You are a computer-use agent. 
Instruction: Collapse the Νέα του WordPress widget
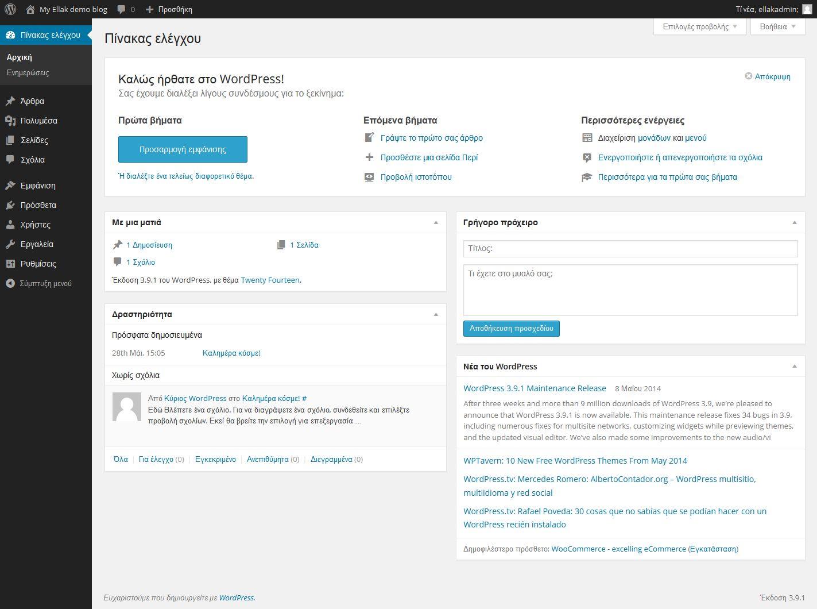pos(795,366)
